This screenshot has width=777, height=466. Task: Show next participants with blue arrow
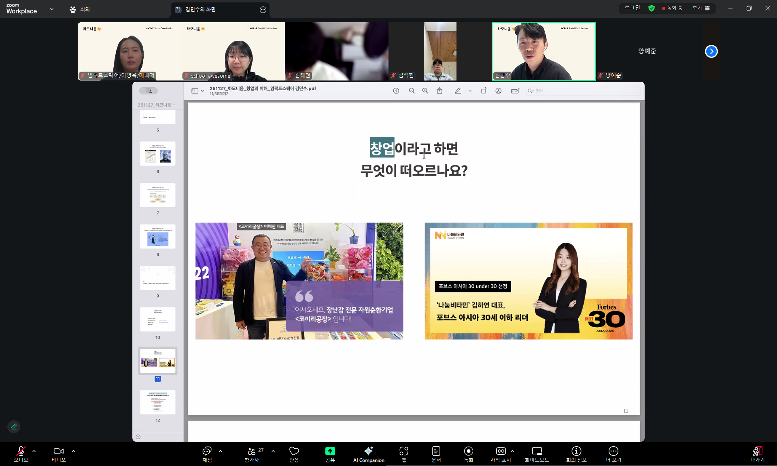point(711,51)
